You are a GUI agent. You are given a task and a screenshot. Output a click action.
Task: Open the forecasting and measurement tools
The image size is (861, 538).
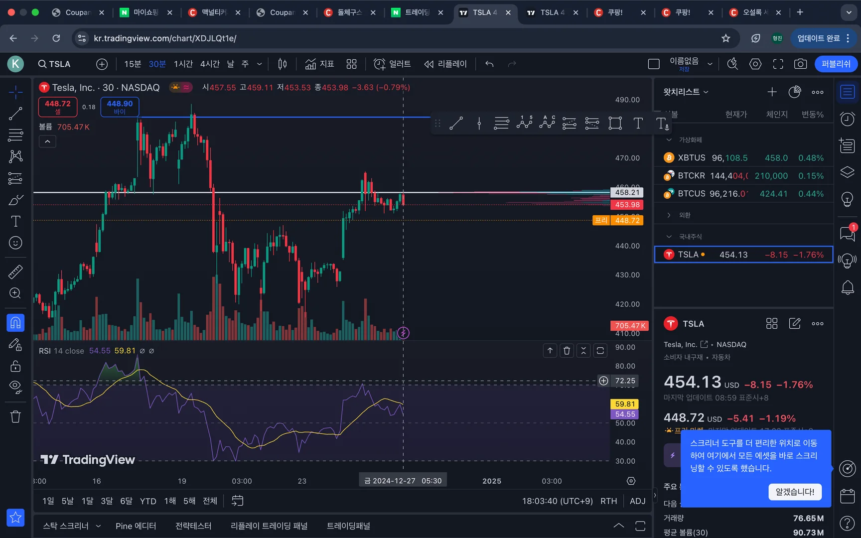click(15, 178)
